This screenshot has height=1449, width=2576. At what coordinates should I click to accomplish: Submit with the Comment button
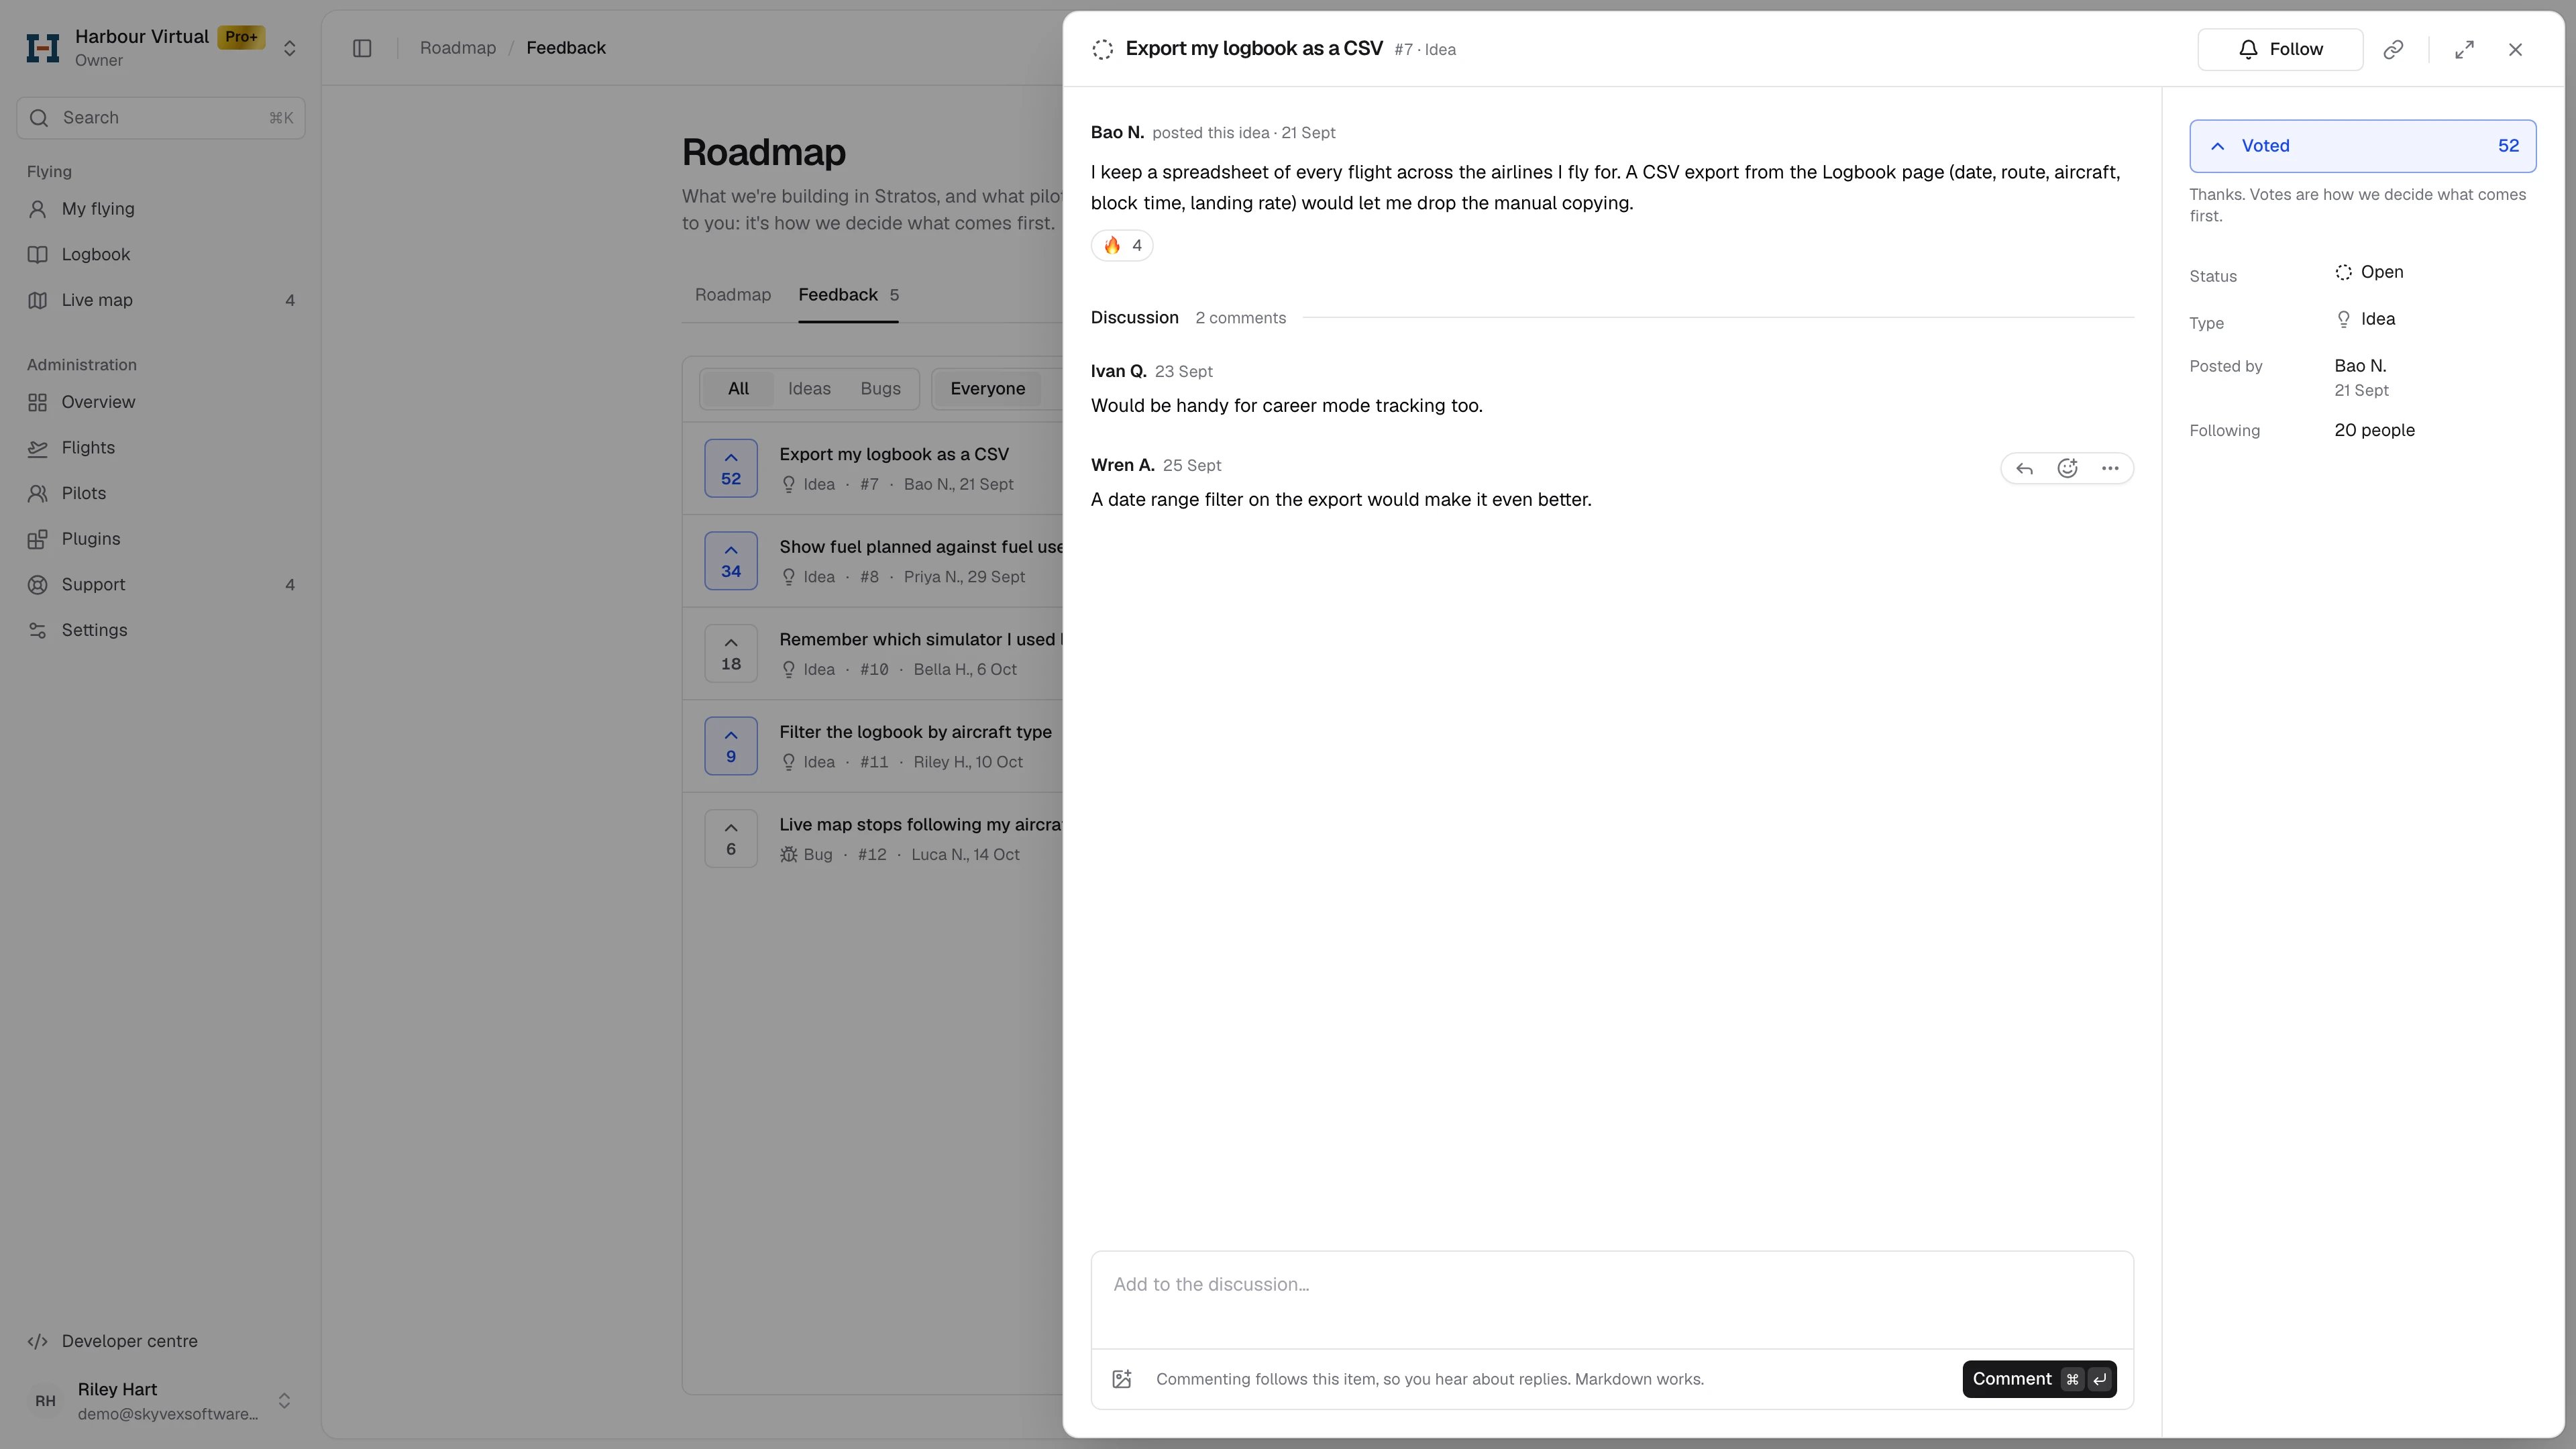pos(2039,1379)
